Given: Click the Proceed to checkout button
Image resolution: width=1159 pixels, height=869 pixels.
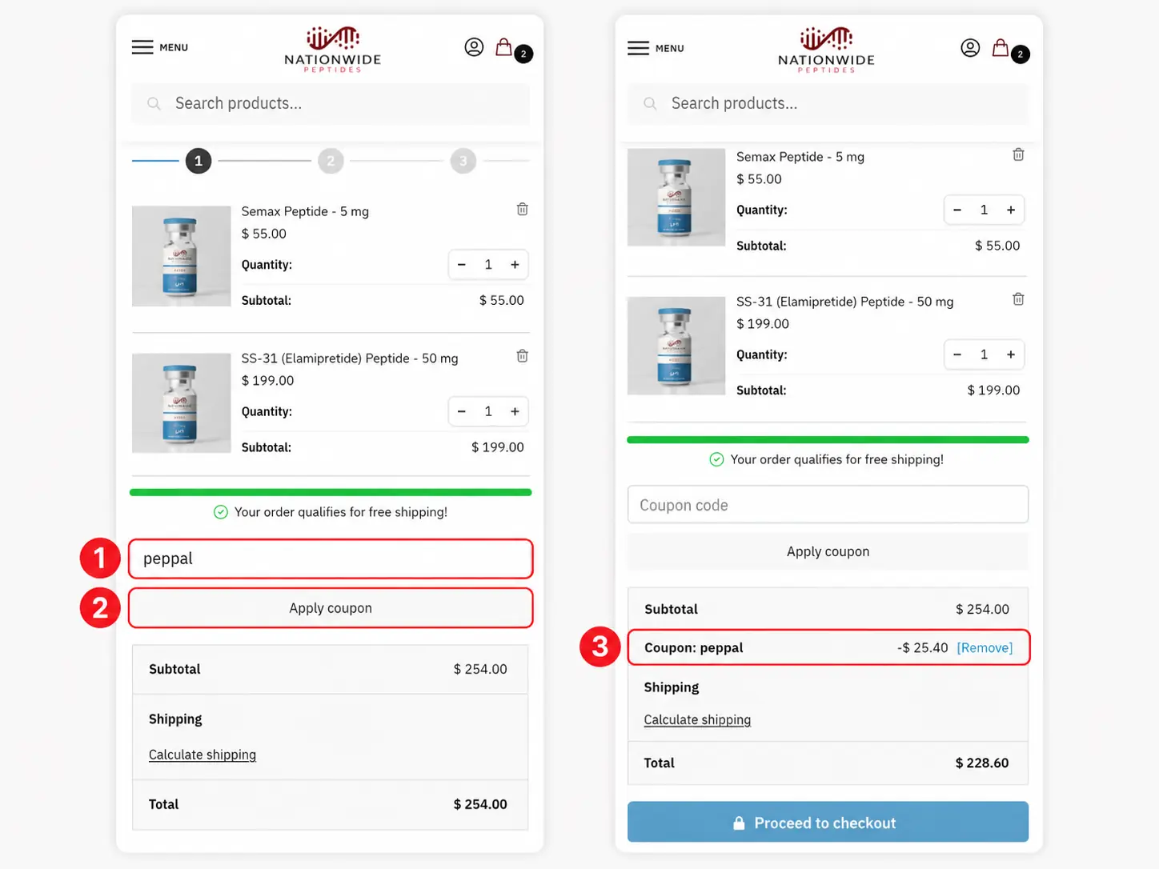Looking at the screenshot, I should click(828, 822).
